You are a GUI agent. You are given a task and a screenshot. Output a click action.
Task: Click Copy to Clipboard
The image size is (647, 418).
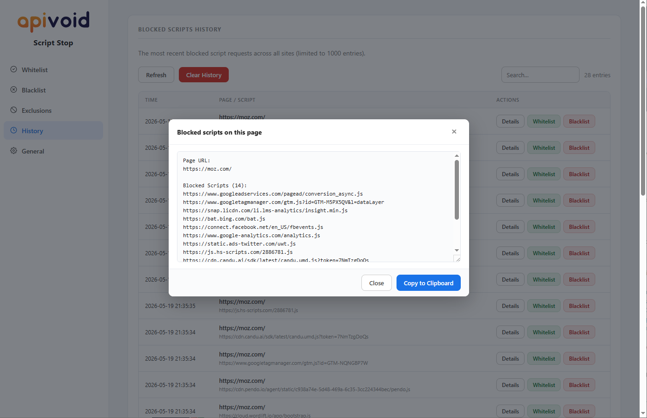[428, 283]
